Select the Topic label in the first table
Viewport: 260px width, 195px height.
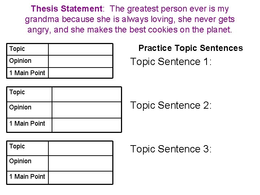[17, 49]
